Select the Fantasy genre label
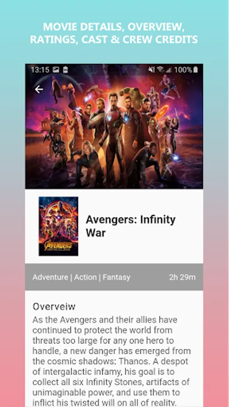Screen dimensions: 229x407 [x=117, y=278]
